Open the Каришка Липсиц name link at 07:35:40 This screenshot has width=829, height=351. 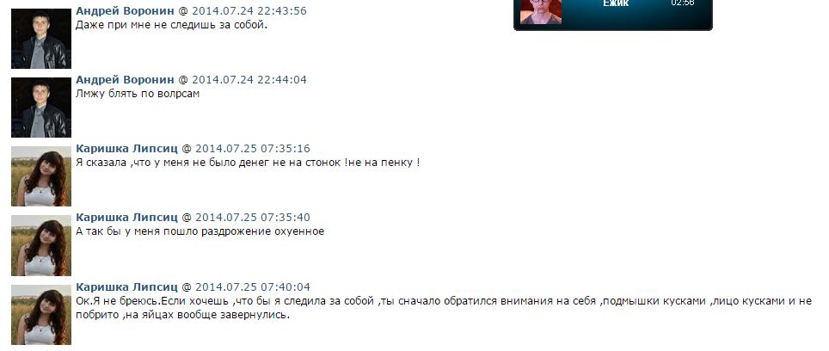pyautogui.click(x=127, y=218)
